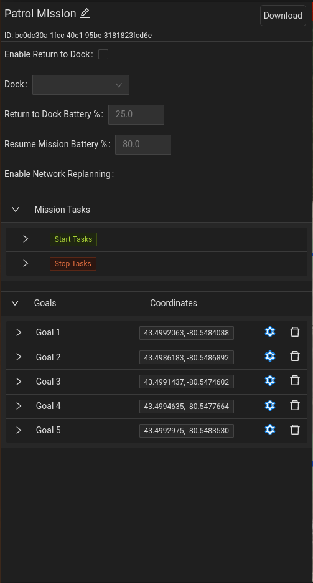This screenshot has width=313, height=583.
Task: Delete Goal 4 with trash icon
Action: [x=295, y=405]
